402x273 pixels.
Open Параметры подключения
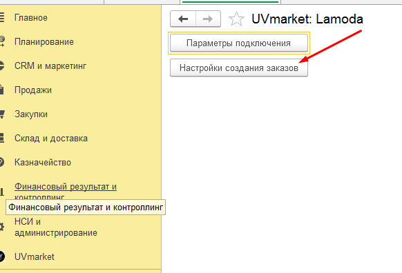coord(239,43)
